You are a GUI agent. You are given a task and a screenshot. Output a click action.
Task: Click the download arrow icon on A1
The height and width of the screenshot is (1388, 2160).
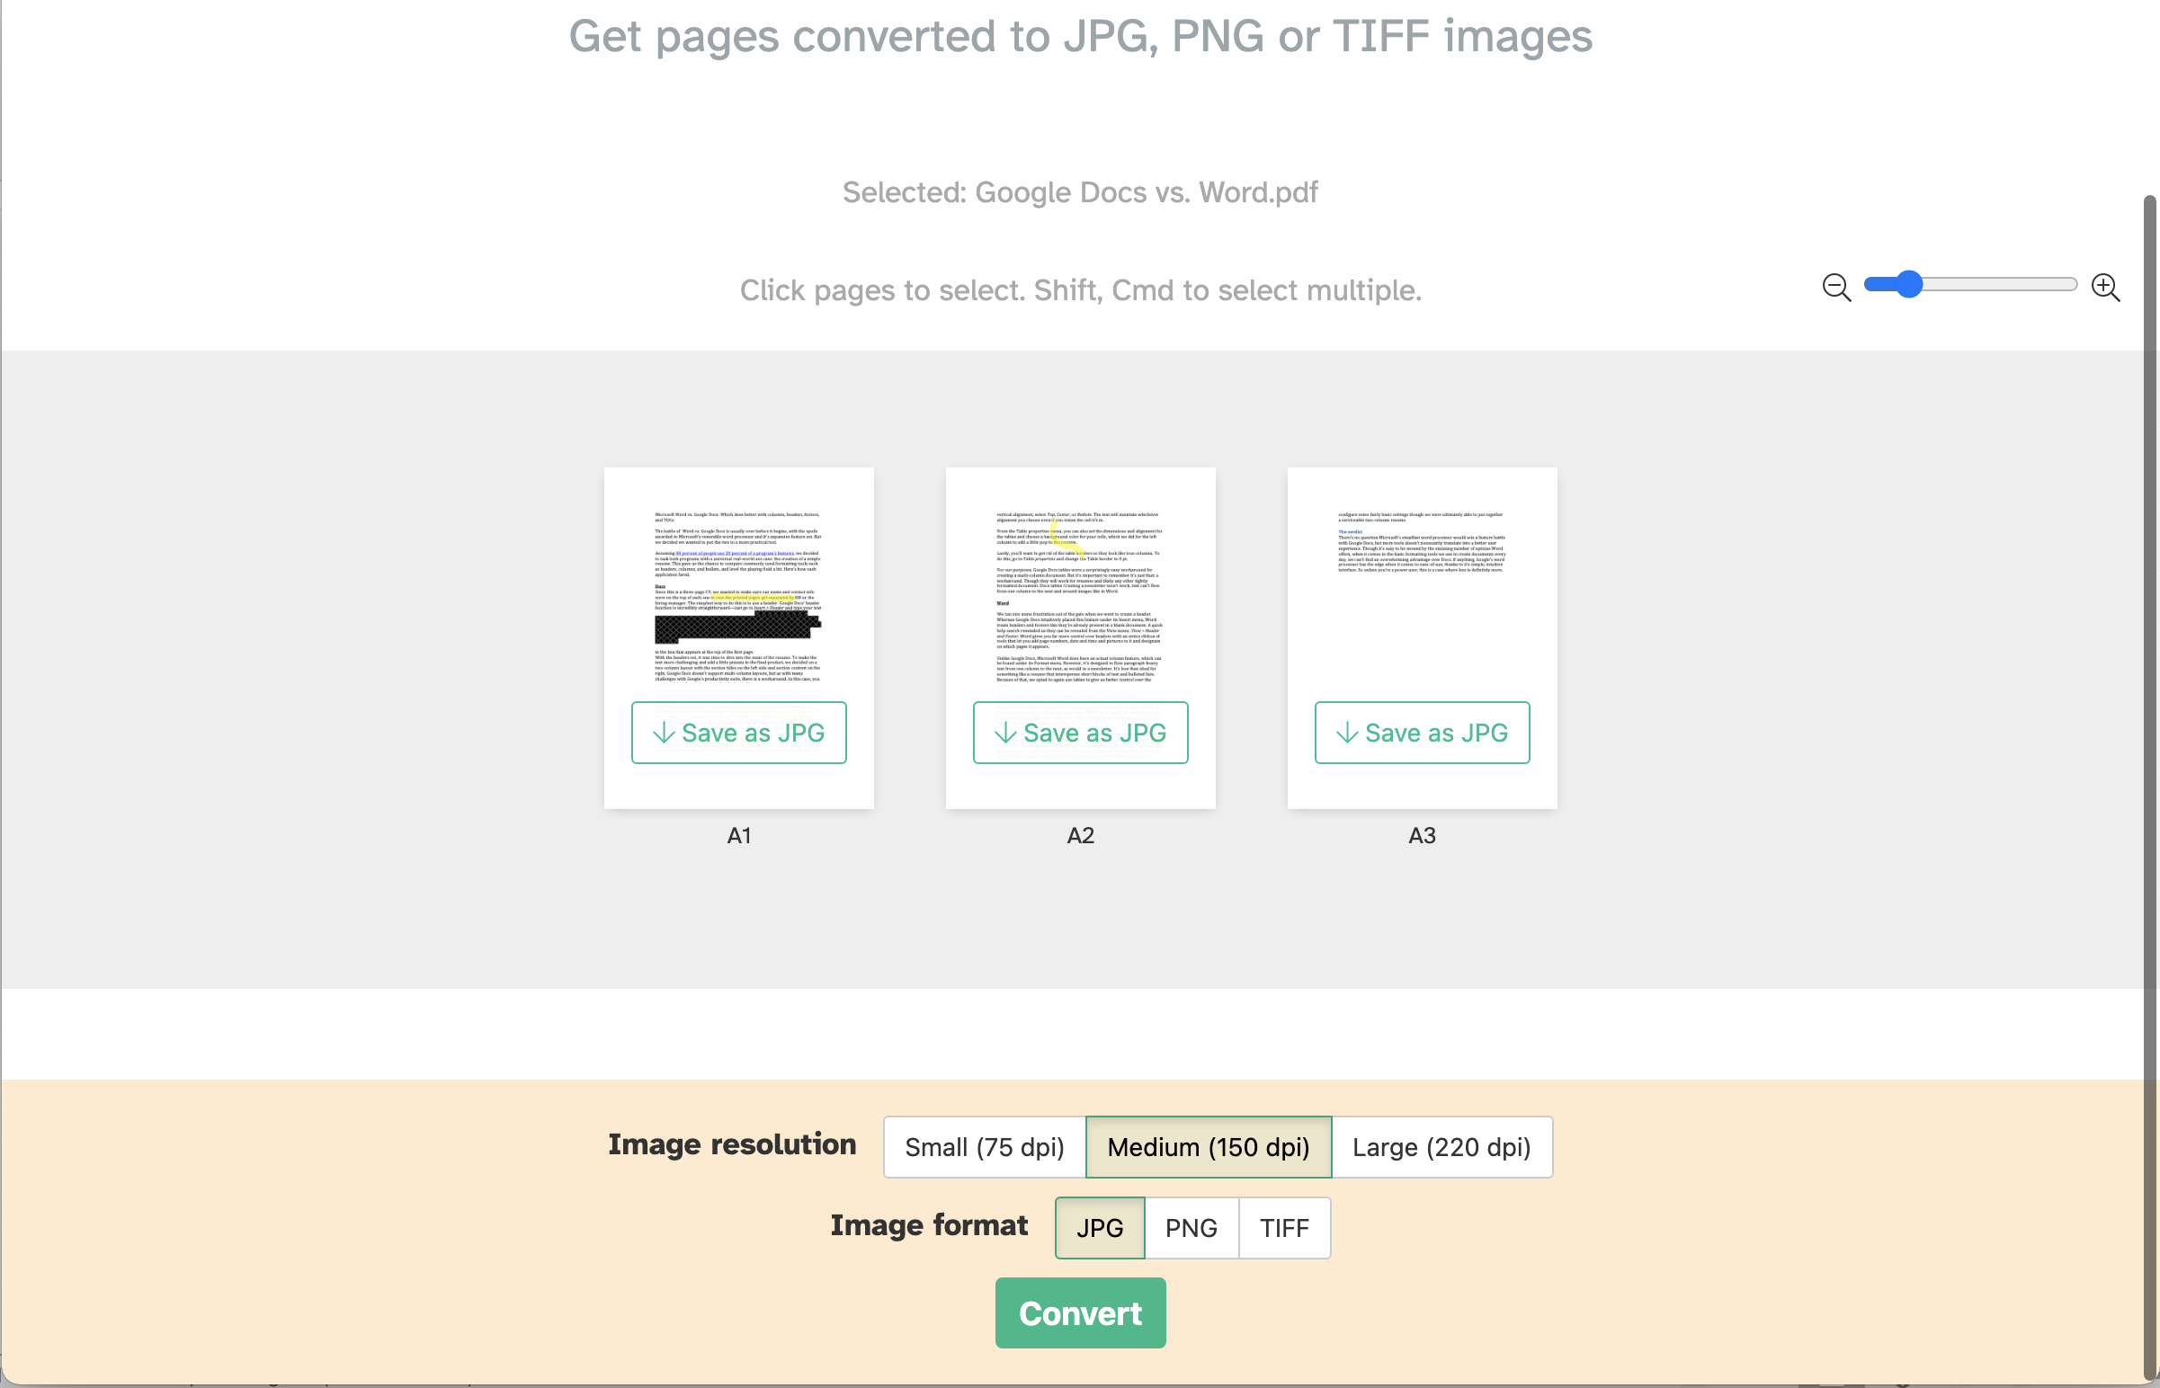click(663, 732)
